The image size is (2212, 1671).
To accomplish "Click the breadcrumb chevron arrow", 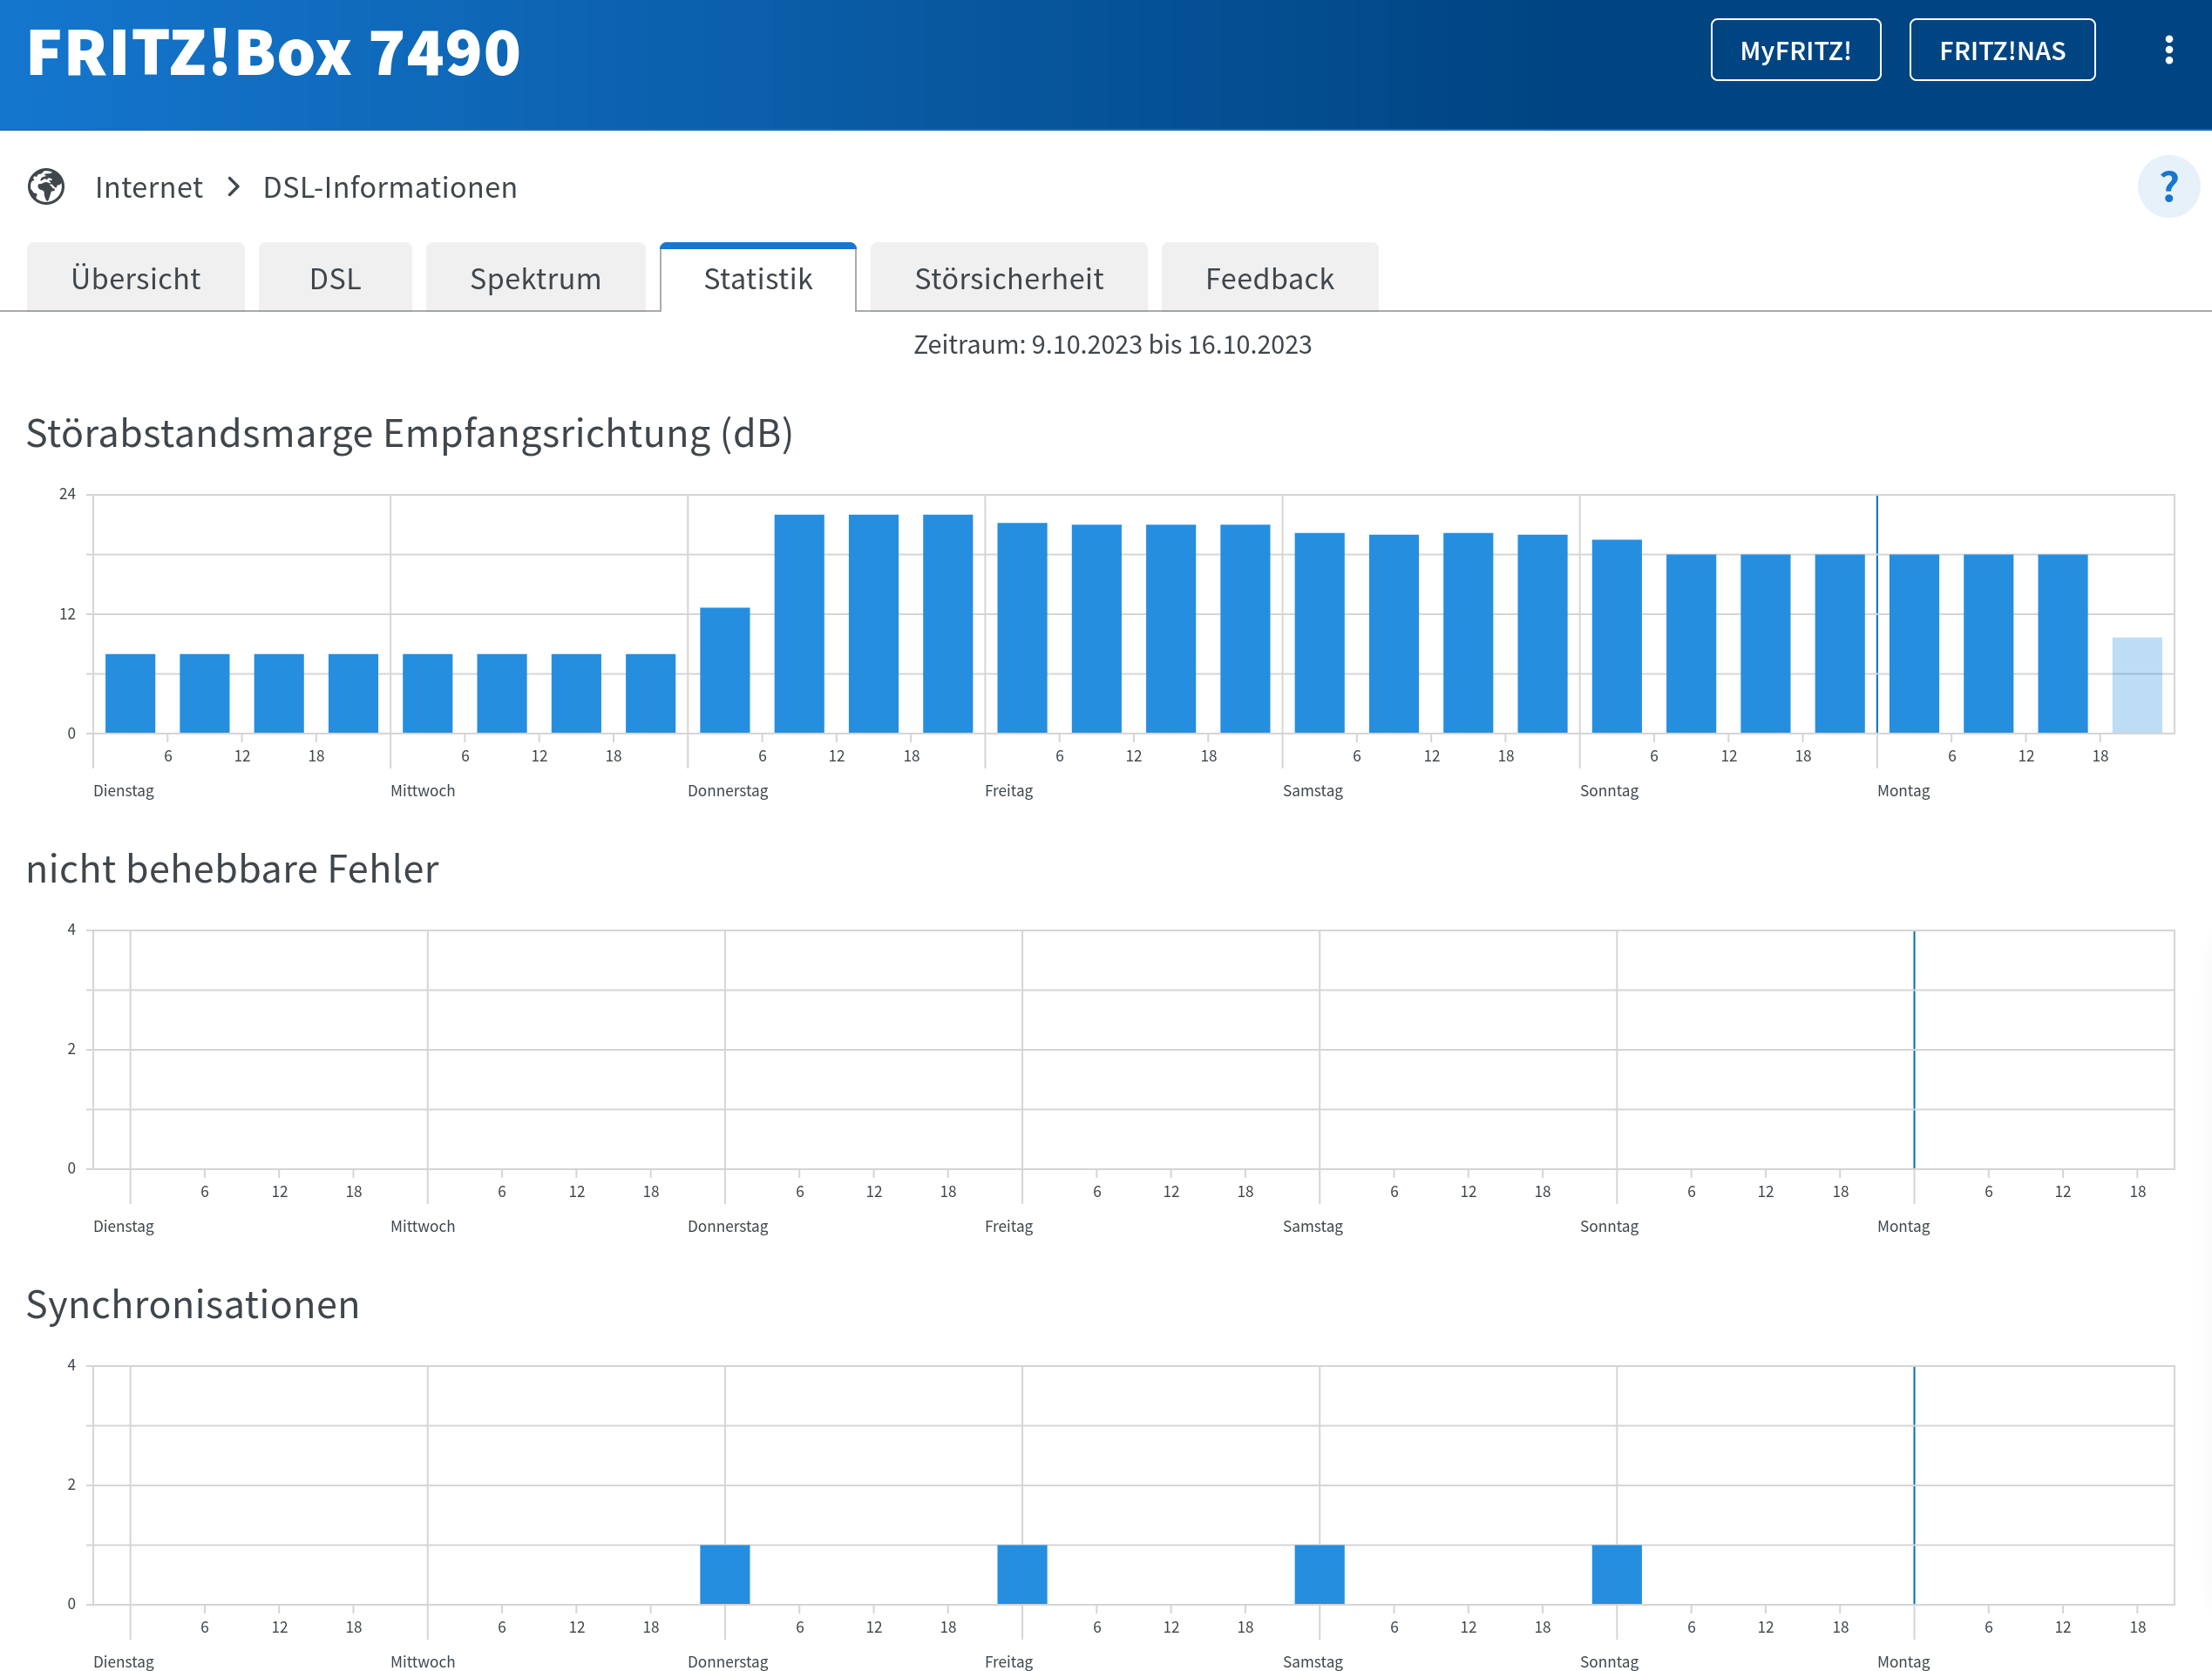I will click(x=233, y=187).
